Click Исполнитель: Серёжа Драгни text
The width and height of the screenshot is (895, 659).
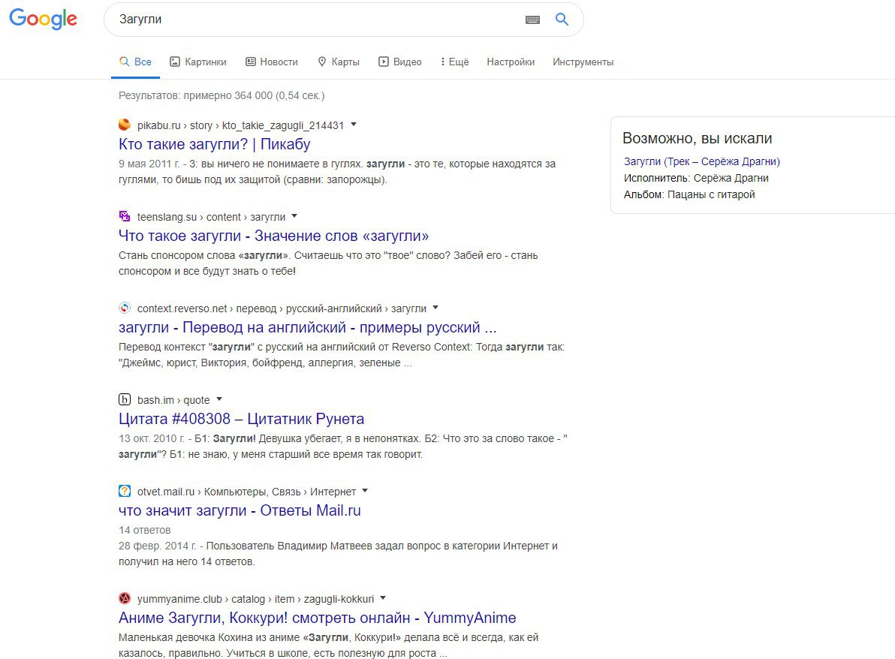(x=696, y=178)
